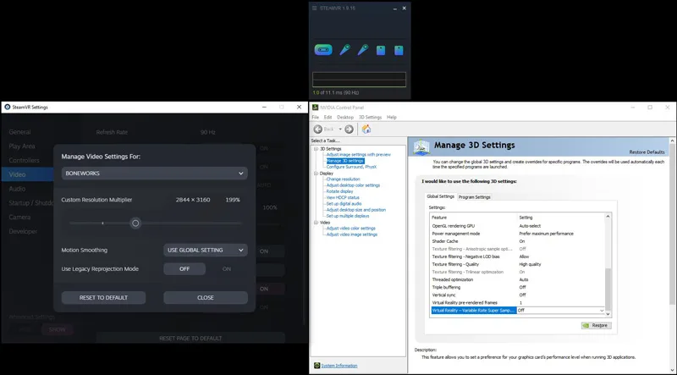Click the controller icon beside the headset icon

[x=344, y=50]
